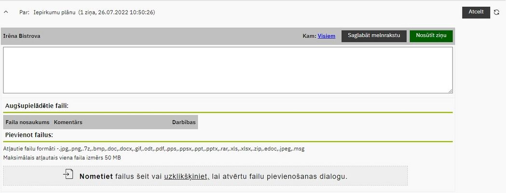Open file dialog via uzklikšķiniet link

[187, 177]
